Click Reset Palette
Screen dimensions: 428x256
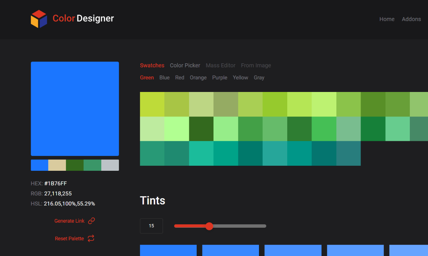pos(69,238)
